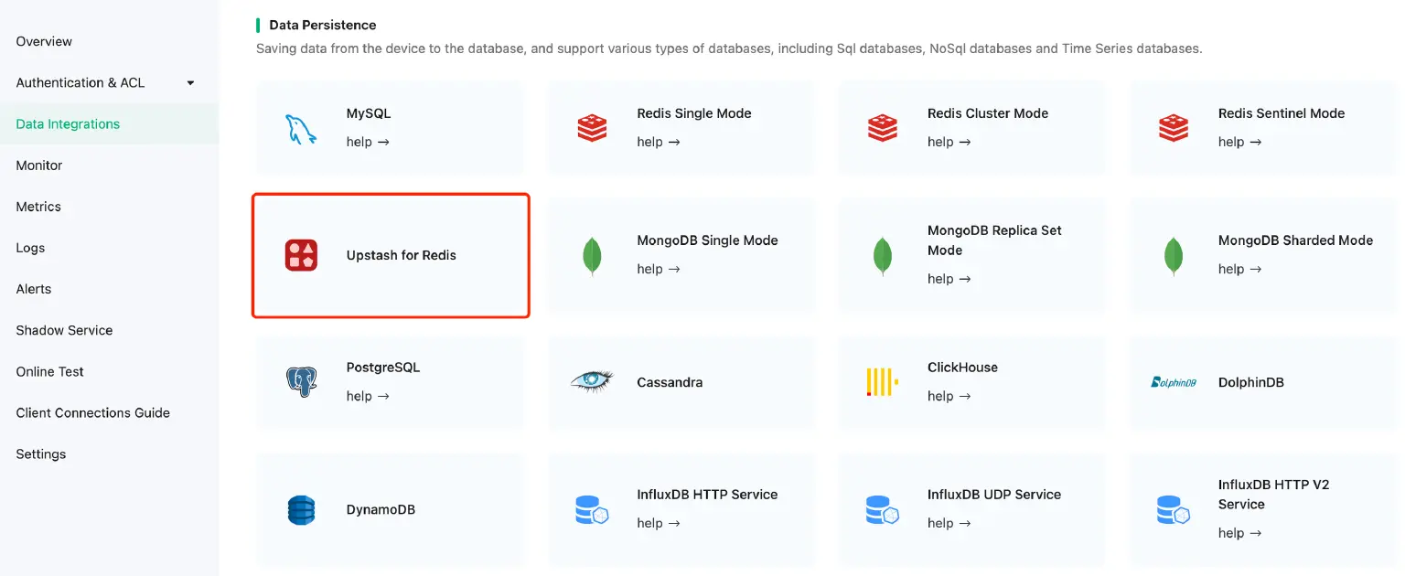Image resolution: width=1405 pixels, height=576 pixels.
Task: Open the Settings sidebar entry
Action: coord(40,453)
